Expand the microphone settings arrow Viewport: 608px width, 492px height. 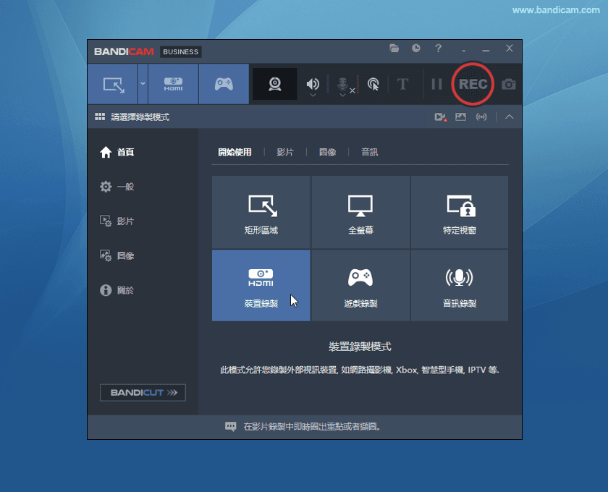342,95
